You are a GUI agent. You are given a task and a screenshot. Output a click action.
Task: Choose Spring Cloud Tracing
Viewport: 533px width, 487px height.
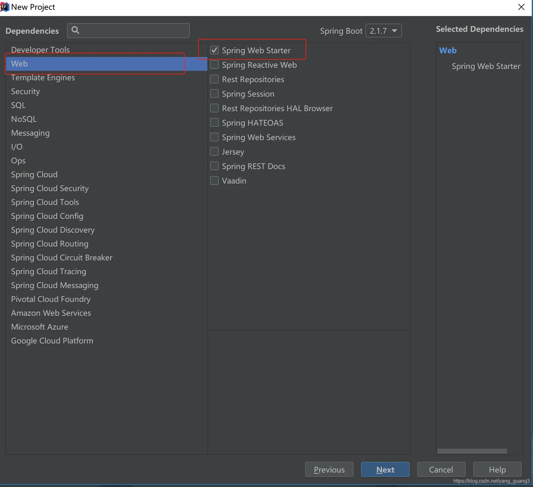[x=107, y=271]
